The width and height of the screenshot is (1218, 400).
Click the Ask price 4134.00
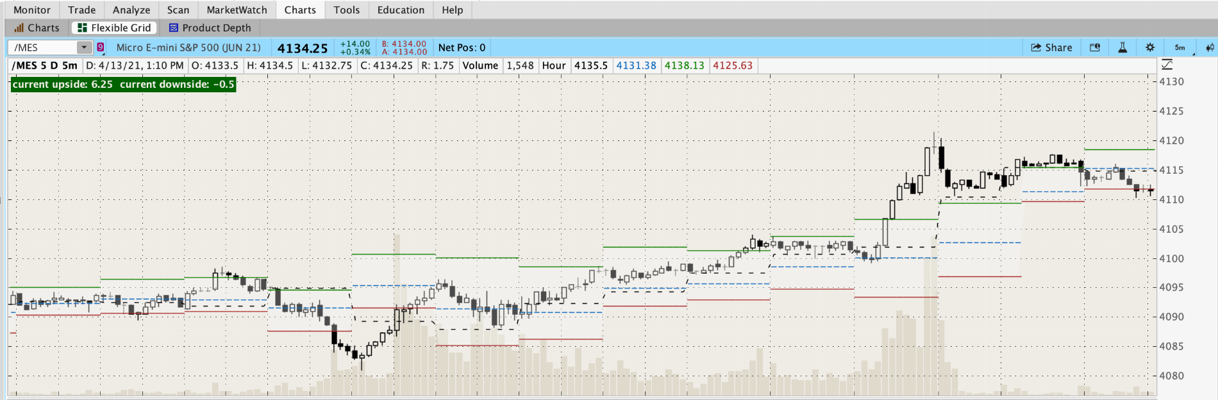[x=405, y=52]
